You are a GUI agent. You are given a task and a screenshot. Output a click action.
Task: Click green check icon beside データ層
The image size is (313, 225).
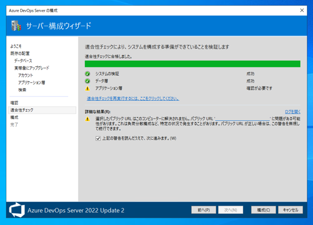click(x=87, y=81)
